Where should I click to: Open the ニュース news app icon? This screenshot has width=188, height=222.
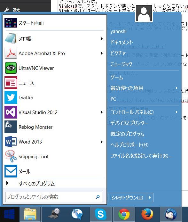pyautogui.click(x=11, y=83)
